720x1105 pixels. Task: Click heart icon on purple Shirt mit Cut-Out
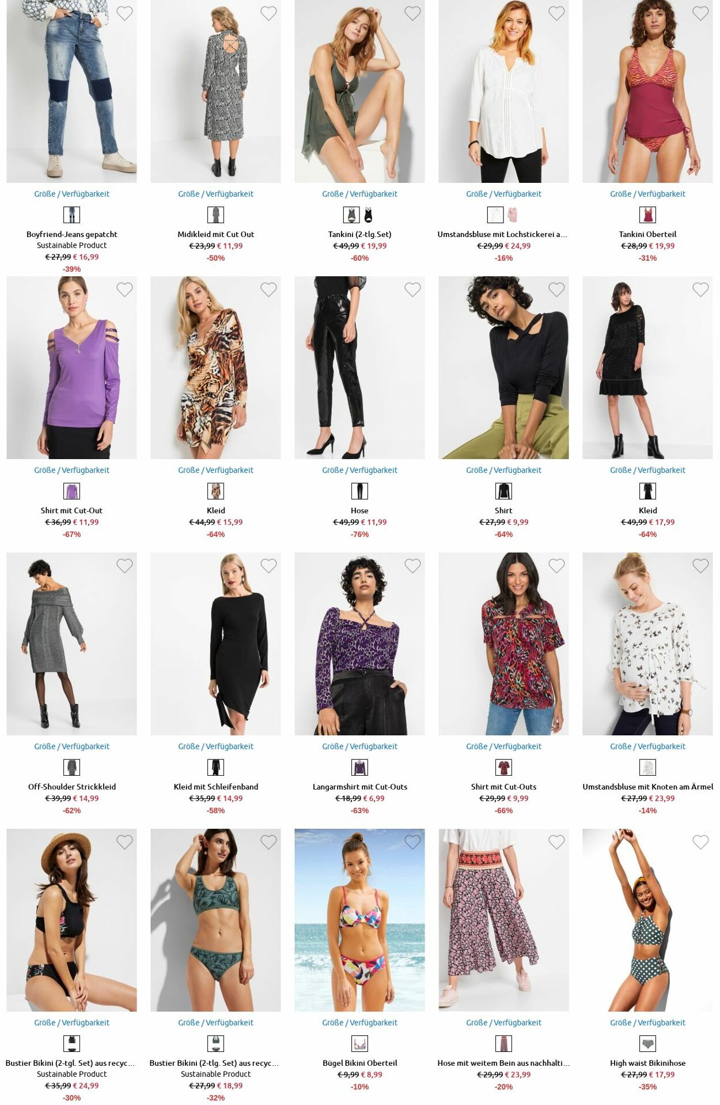coord(124,289)
